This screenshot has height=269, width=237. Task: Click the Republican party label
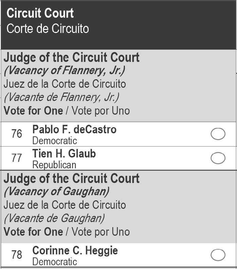(x=54, y=165)
